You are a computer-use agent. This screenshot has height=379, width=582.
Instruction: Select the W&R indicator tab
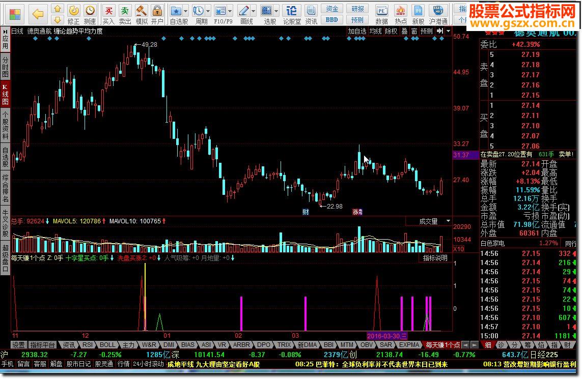149,345
